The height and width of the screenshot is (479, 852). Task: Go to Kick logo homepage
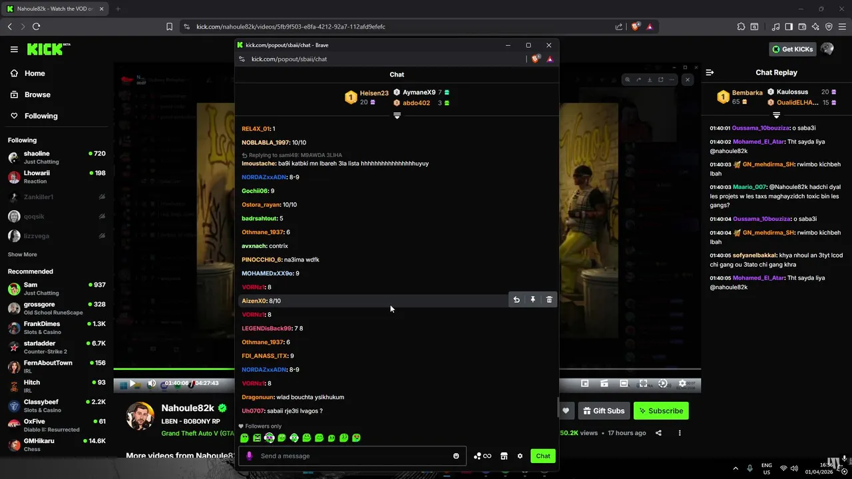pos(48,49)
